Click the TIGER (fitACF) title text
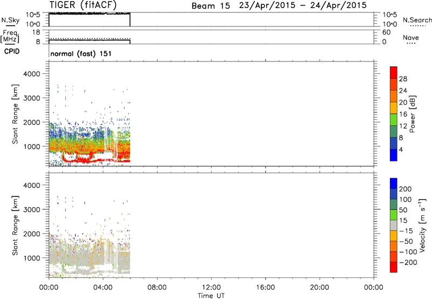 click(x=83, y=5)
